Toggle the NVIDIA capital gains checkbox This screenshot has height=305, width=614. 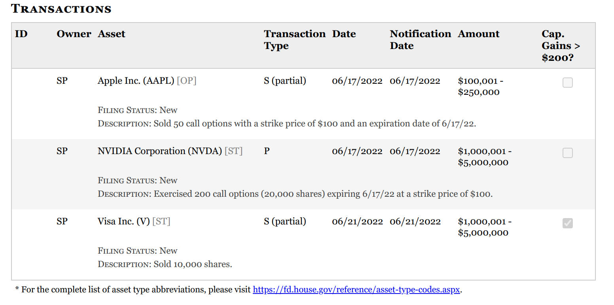point(567,153)
